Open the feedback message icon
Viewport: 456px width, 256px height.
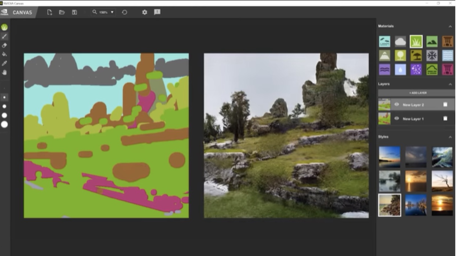coord(157,12)
